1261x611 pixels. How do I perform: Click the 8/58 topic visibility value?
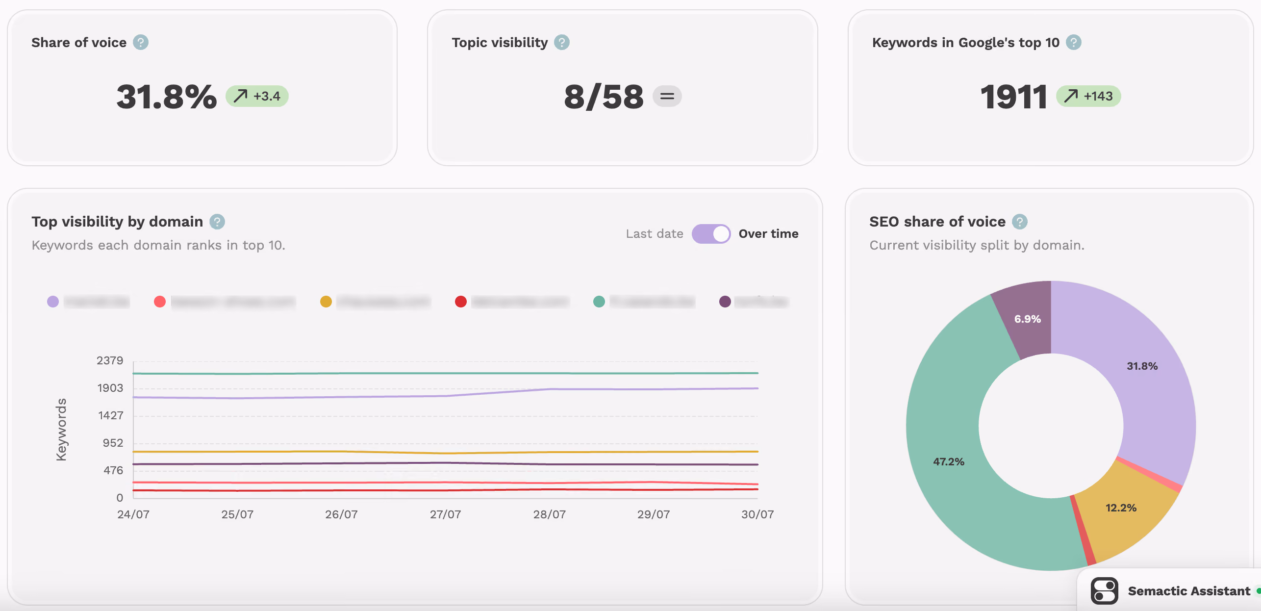point(604,97)
